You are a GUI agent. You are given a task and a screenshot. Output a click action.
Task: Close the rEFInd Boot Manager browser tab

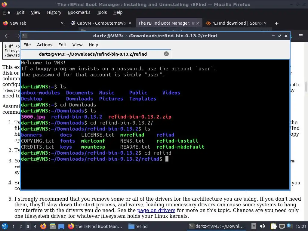[x=198, y=23]
